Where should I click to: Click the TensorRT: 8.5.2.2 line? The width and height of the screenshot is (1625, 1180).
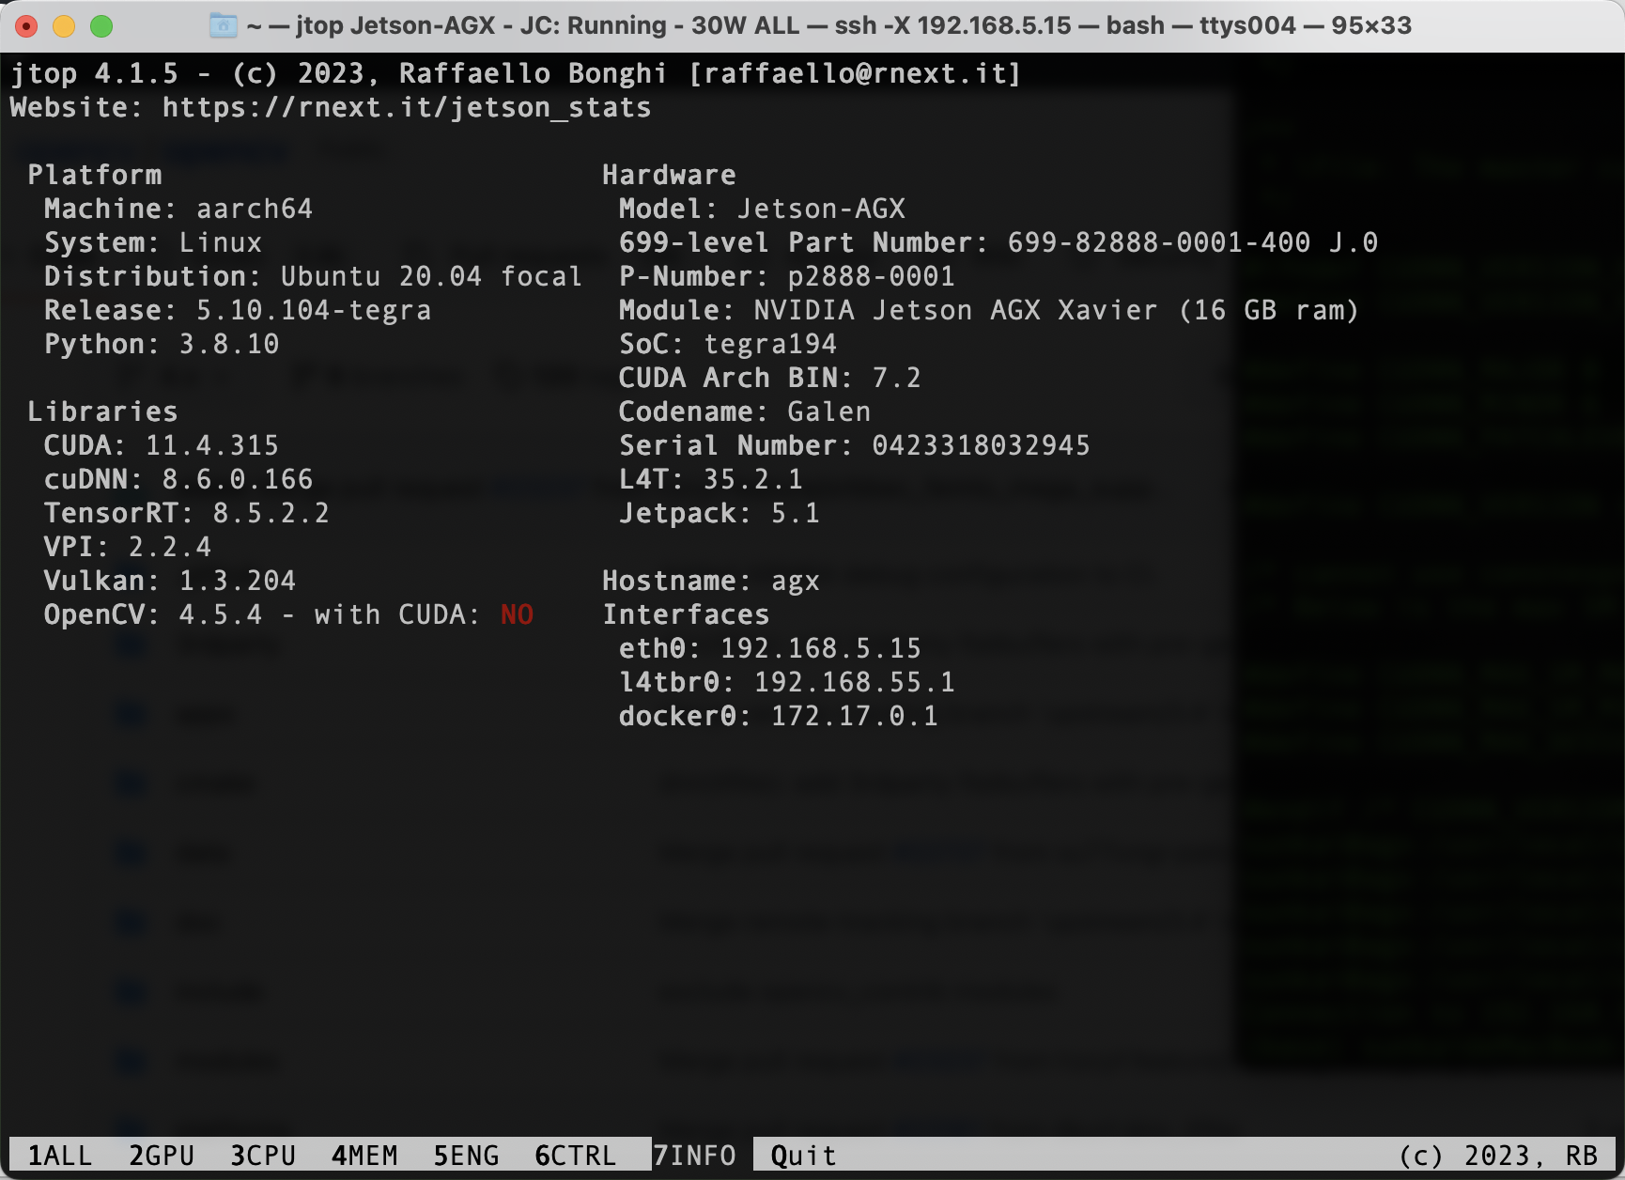[x=187, y=513]
